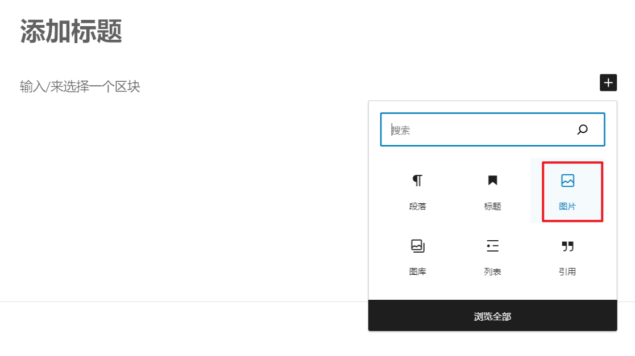Choose the gallery icon (图库)
Image resolution: width=635 pixels, height=356 pixels.
417,246
